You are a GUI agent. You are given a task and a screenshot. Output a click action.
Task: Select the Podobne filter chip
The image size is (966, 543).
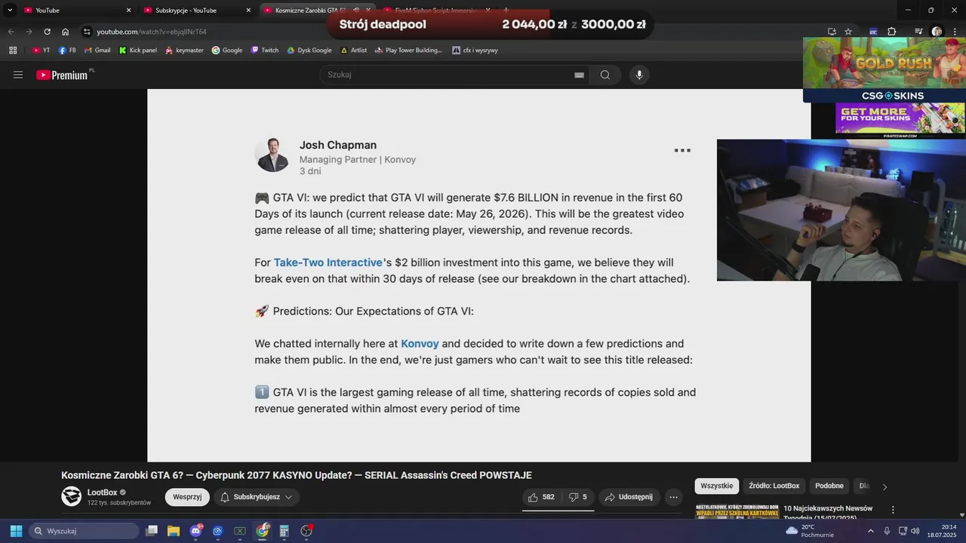(829, 486)
